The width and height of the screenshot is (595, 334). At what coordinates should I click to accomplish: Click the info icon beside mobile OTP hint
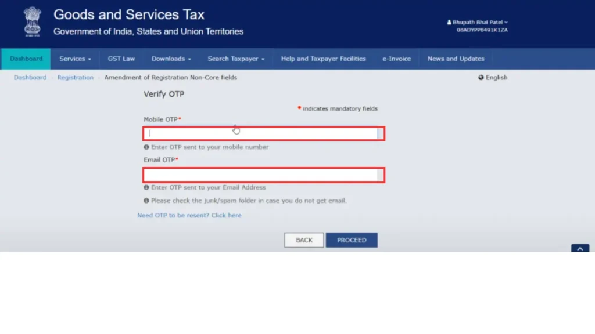[146, 147]
